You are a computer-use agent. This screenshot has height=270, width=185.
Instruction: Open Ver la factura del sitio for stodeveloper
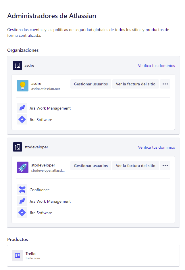(x=135, y=166)
